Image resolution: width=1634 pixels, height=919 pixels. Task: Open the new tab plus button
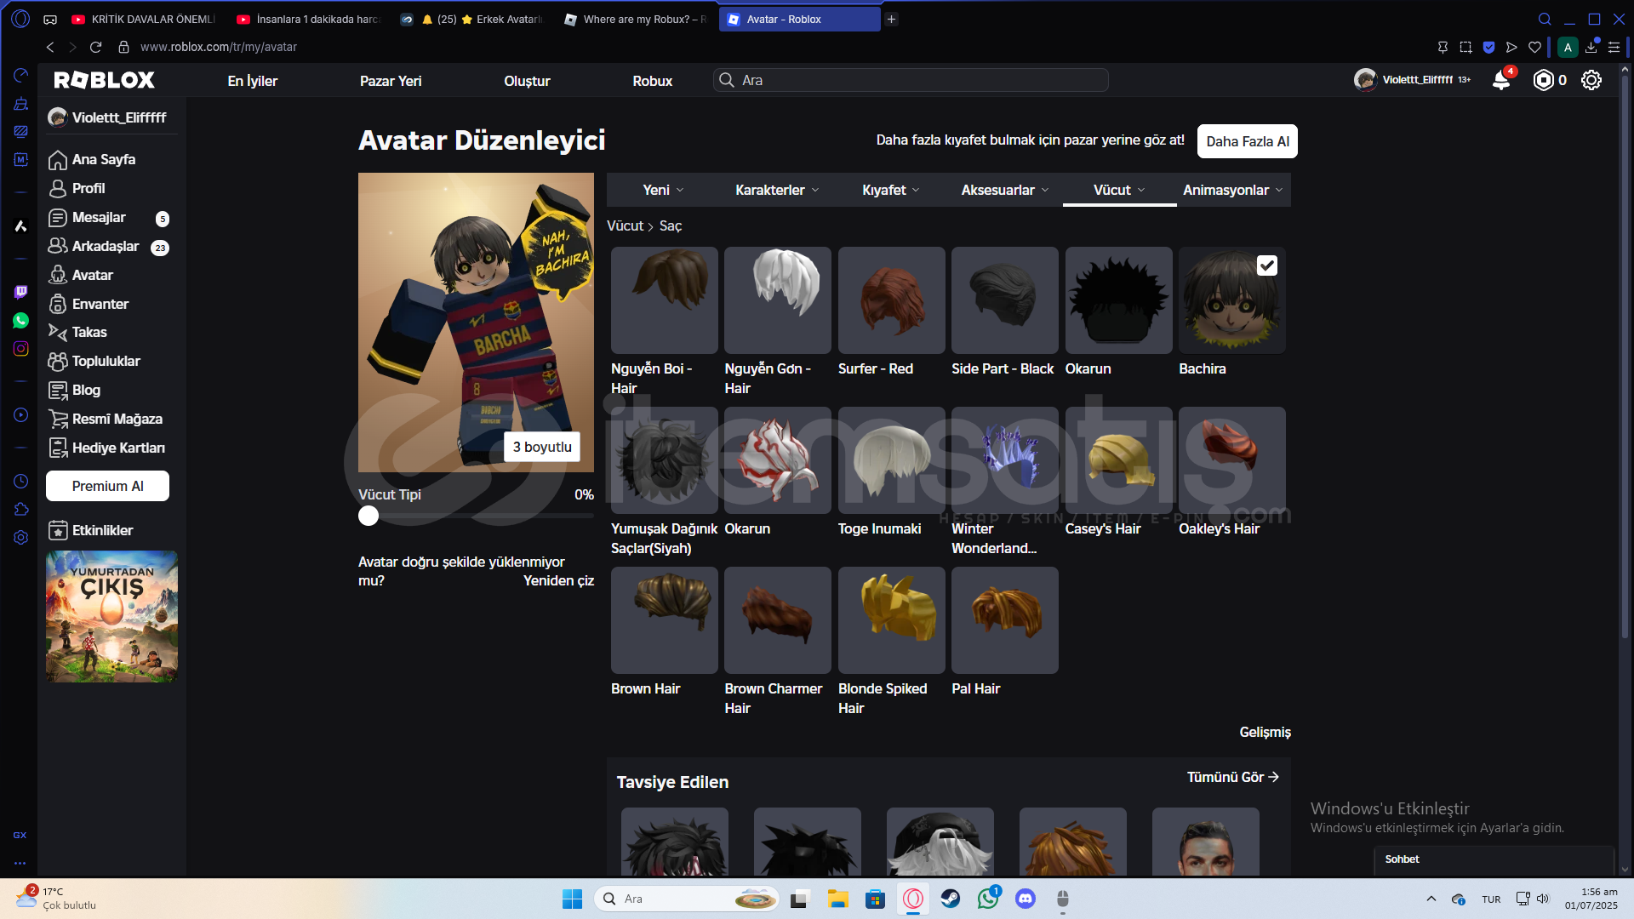click(x=891, y=19)
